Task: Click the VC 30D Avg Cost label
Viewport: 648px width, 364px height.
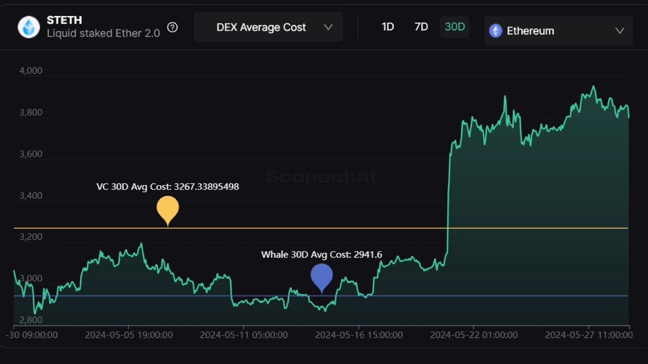Action: [168, 187]
